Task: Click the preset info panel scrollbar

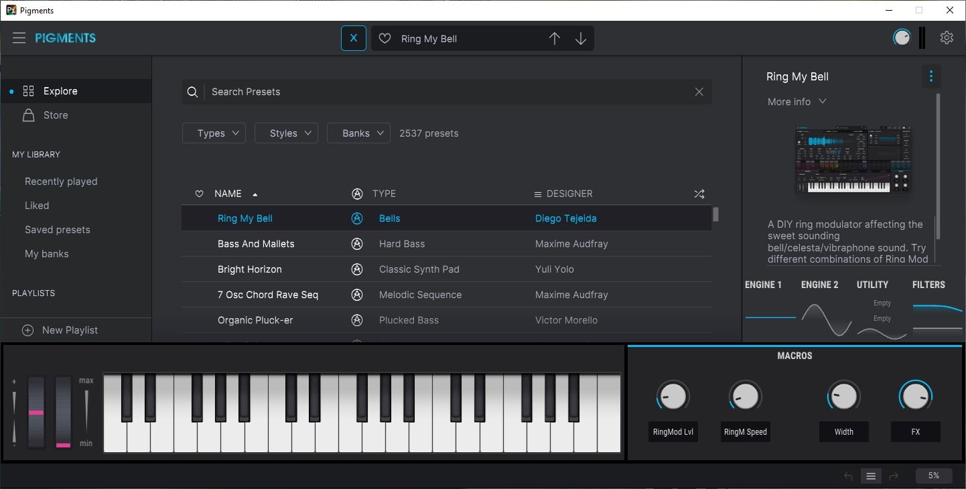Action: tap(938, 166)
